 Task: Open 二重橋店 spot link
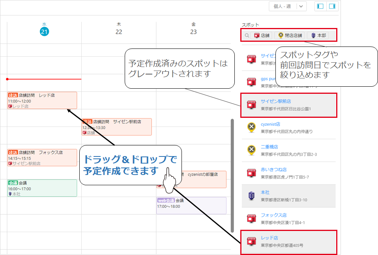[269, 147]
